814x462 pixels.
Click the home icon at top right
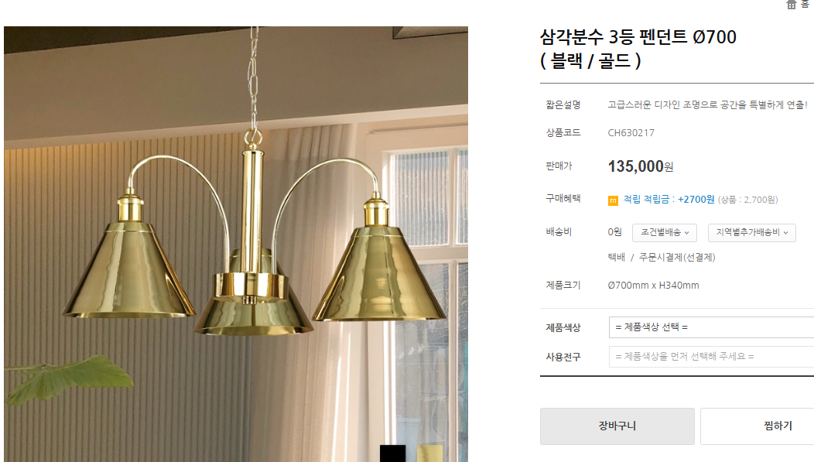tap(791, 5)
